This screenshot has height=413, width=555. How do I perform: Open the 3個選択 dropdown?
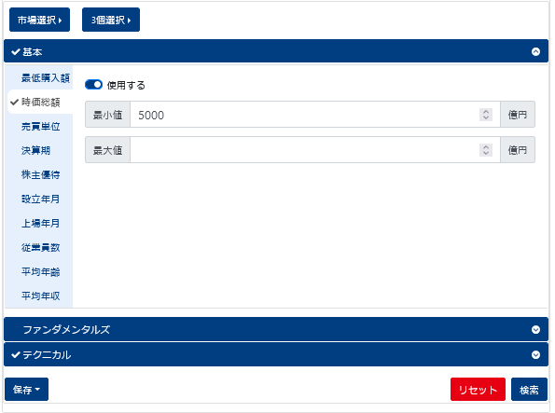click(x=111, y=20)
